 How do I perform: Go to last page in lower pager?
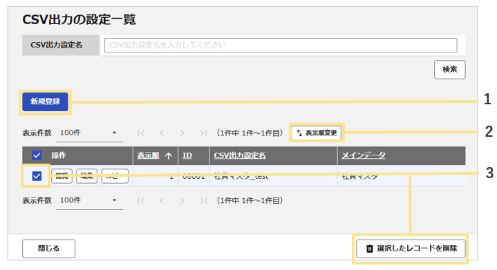click(x=203, y=201)
